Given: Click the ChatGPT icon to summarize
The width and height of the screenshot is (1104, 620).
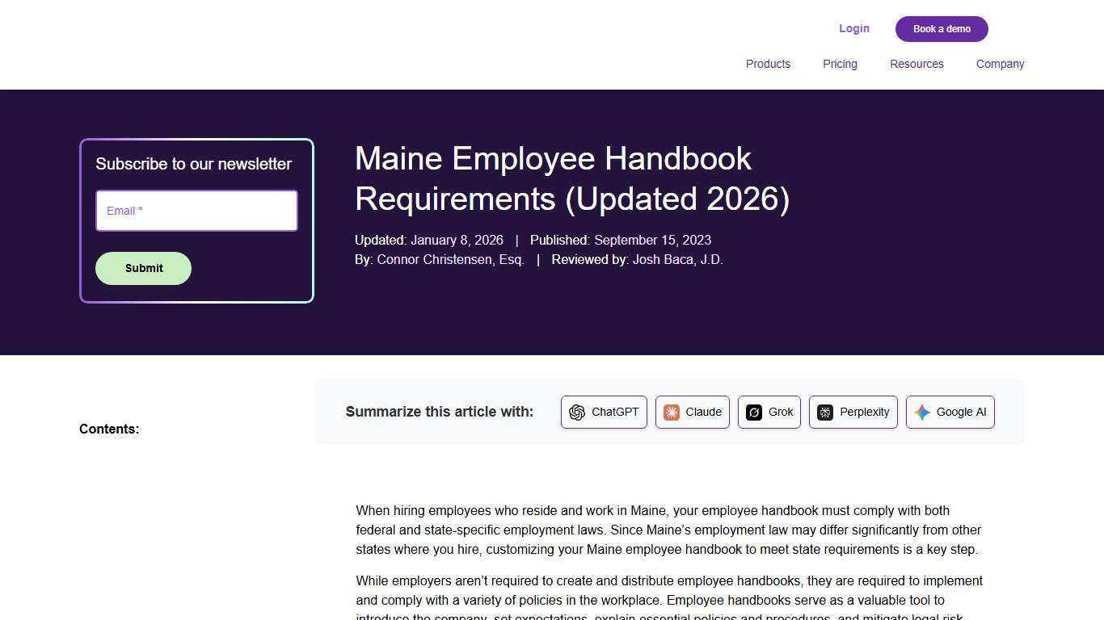Looking at the screenshot, I should click(577, 412).
